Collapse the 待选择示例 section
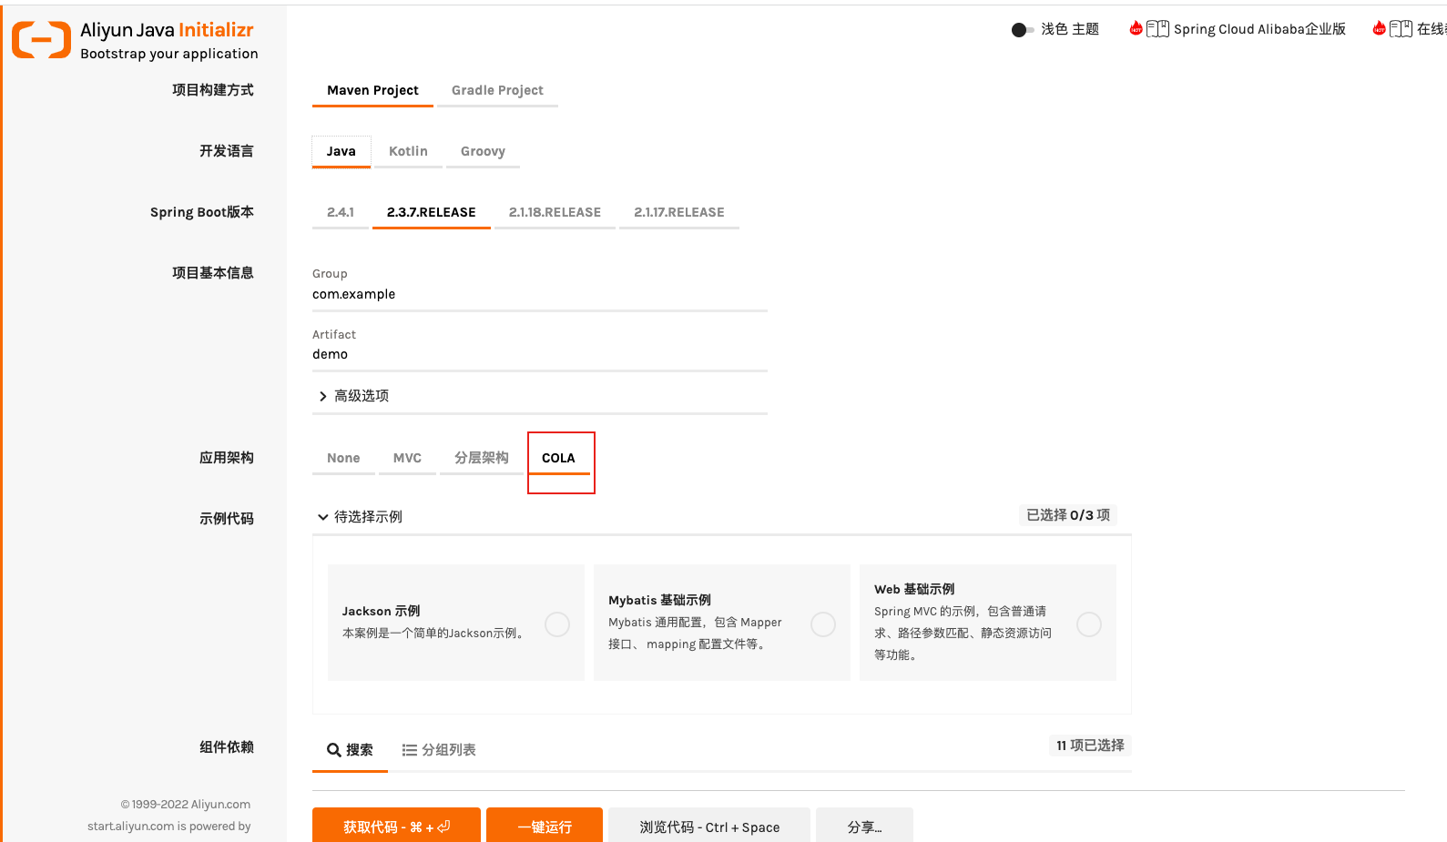 360,517
